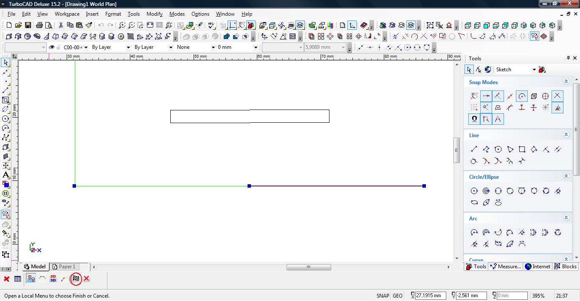The height and width of the screenshot is (301, 580).
Task: Select the Text tool in left toolbar
Action: point(6,175)
